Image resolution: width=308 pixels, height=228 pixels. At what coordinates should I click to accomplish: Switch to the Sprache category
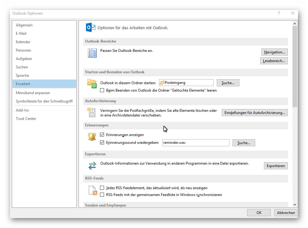click(x=44, y=75)
